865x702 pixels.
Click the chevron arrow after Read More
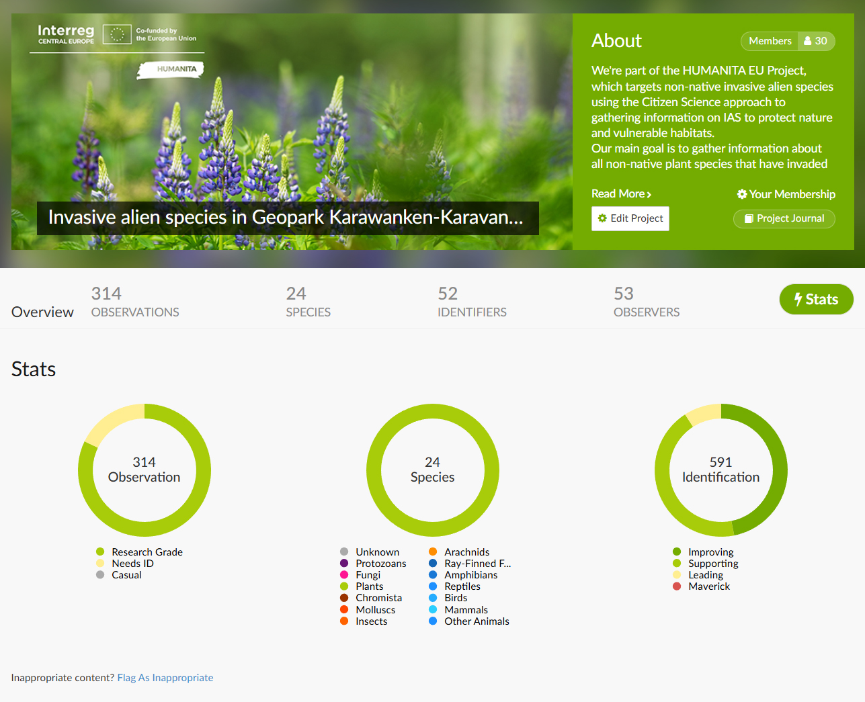click(x=649, y=195)
